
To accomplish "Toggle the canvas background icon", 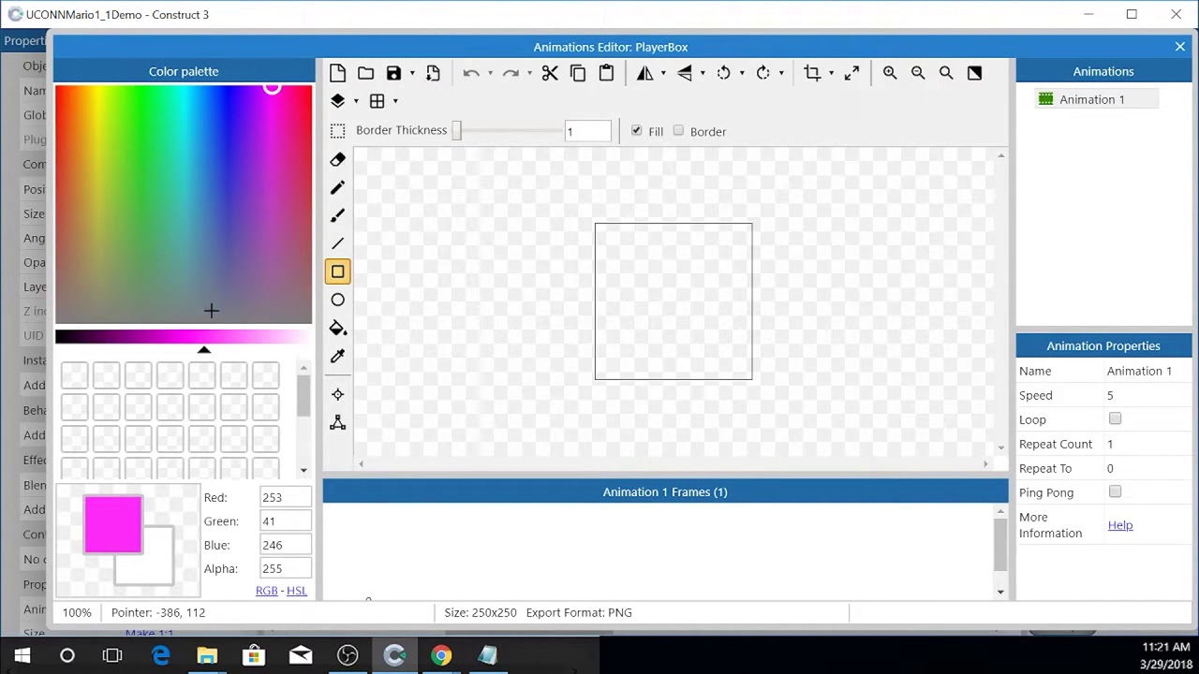I will click(974, 73).
